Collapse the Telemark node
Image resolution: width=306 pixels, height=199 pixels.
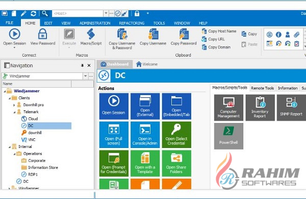14,112
